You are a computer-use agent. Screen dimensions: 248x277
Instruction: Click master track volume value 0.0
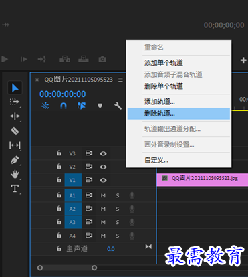click(x=111, y=249)
